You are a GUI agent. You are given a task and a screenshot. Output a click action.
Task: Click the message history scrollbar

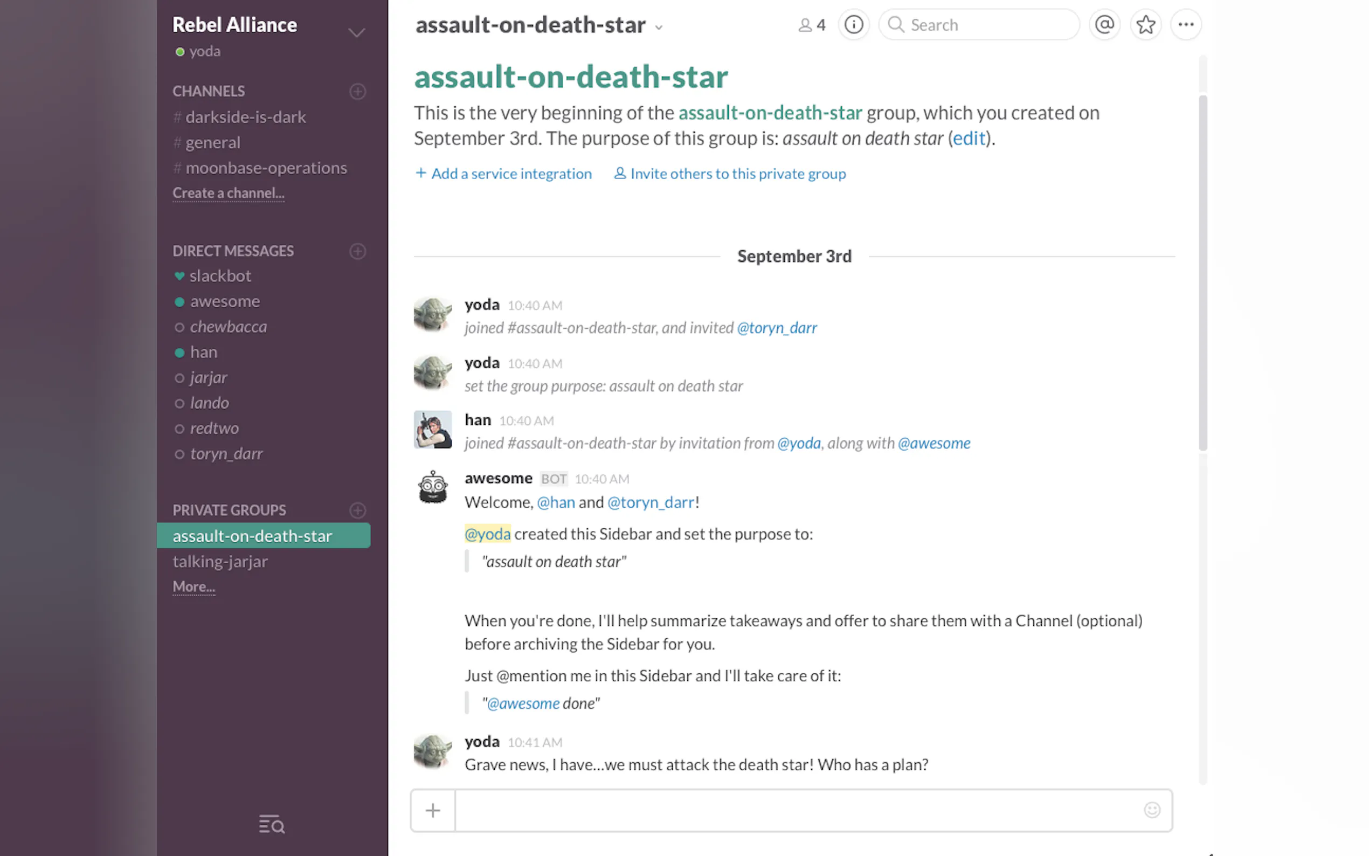point(1202,272)
